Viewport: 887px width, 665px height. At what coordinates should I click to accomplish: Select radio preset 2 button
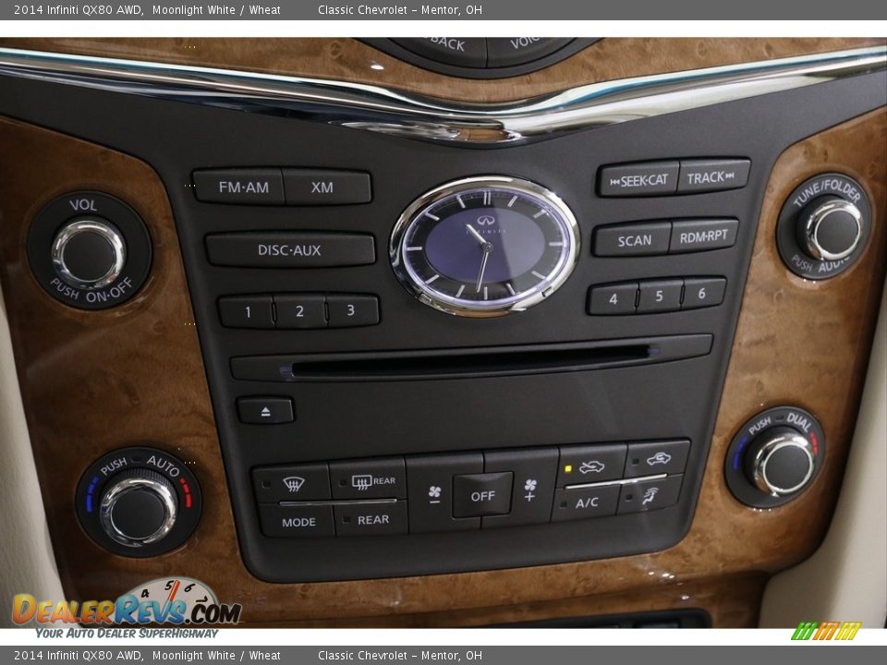299,310
